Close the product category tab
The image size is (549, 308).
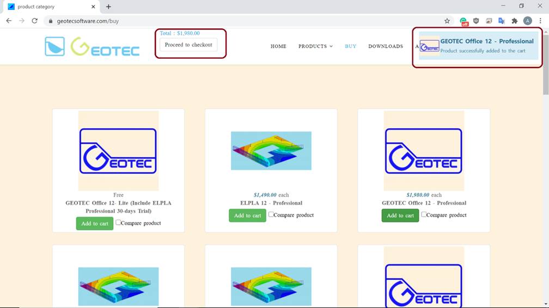[93, 7]
